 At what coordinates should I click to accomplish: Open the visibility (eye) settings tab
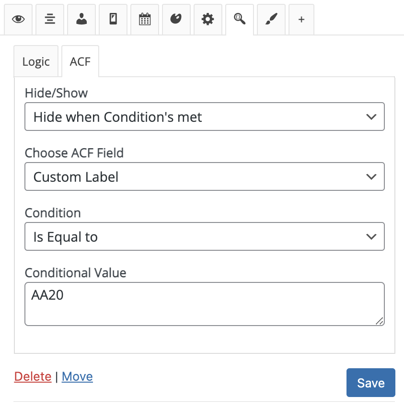pyautogui.click(x=18, y=19)
